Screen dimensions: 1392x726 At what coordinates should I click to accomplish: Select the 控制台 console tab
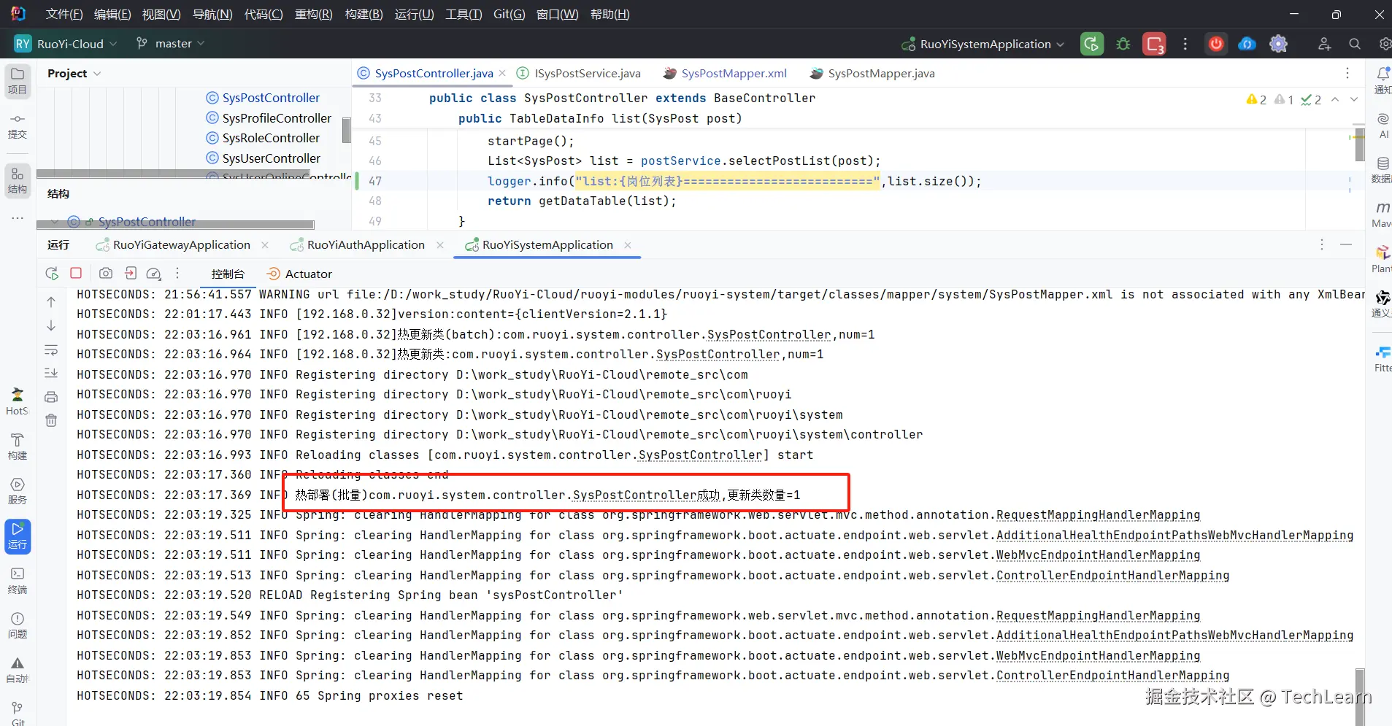(x=228, y=274)
